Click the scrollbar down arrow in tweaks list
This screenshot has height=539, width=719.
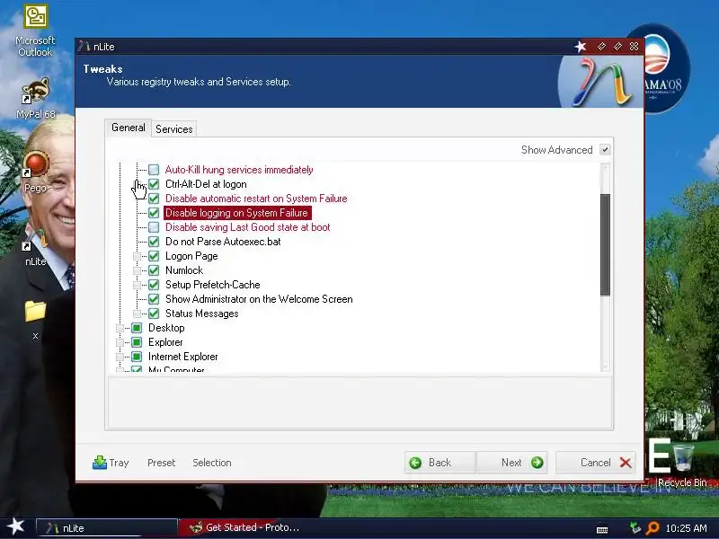pos(605,367)
